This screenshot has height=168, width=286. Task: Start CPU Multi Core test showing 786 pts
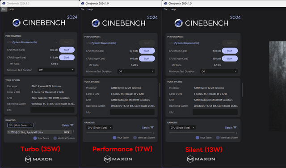pyautogui.click(x=67, y=50)
